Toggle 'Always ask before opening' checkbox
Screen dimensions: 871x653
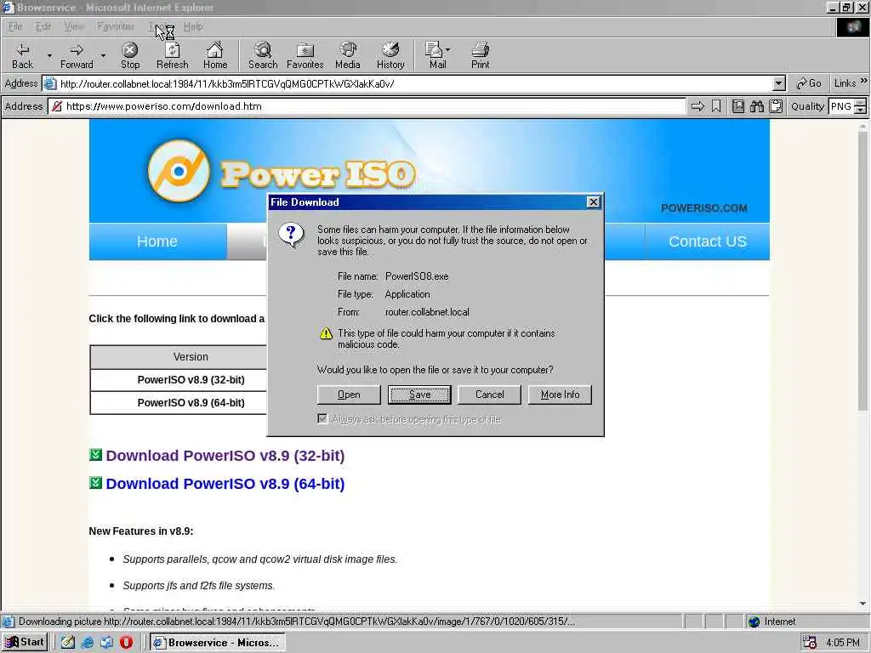pos(322,418)
